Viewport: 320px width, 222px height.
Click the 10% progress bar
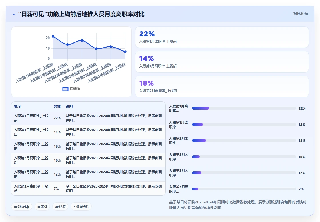pos(244,157)
